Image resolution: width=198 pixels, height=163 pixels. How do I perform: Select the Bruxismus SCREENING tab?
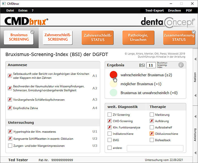19,38
